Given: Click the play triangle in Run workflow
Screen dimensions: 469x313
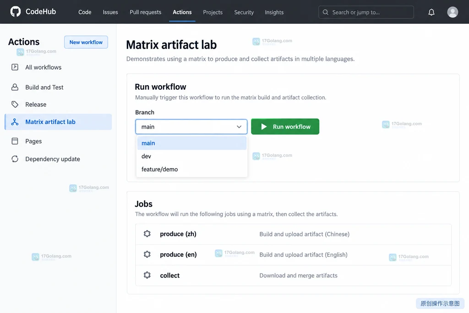Looking at the screenshot, I should (264, 126).
